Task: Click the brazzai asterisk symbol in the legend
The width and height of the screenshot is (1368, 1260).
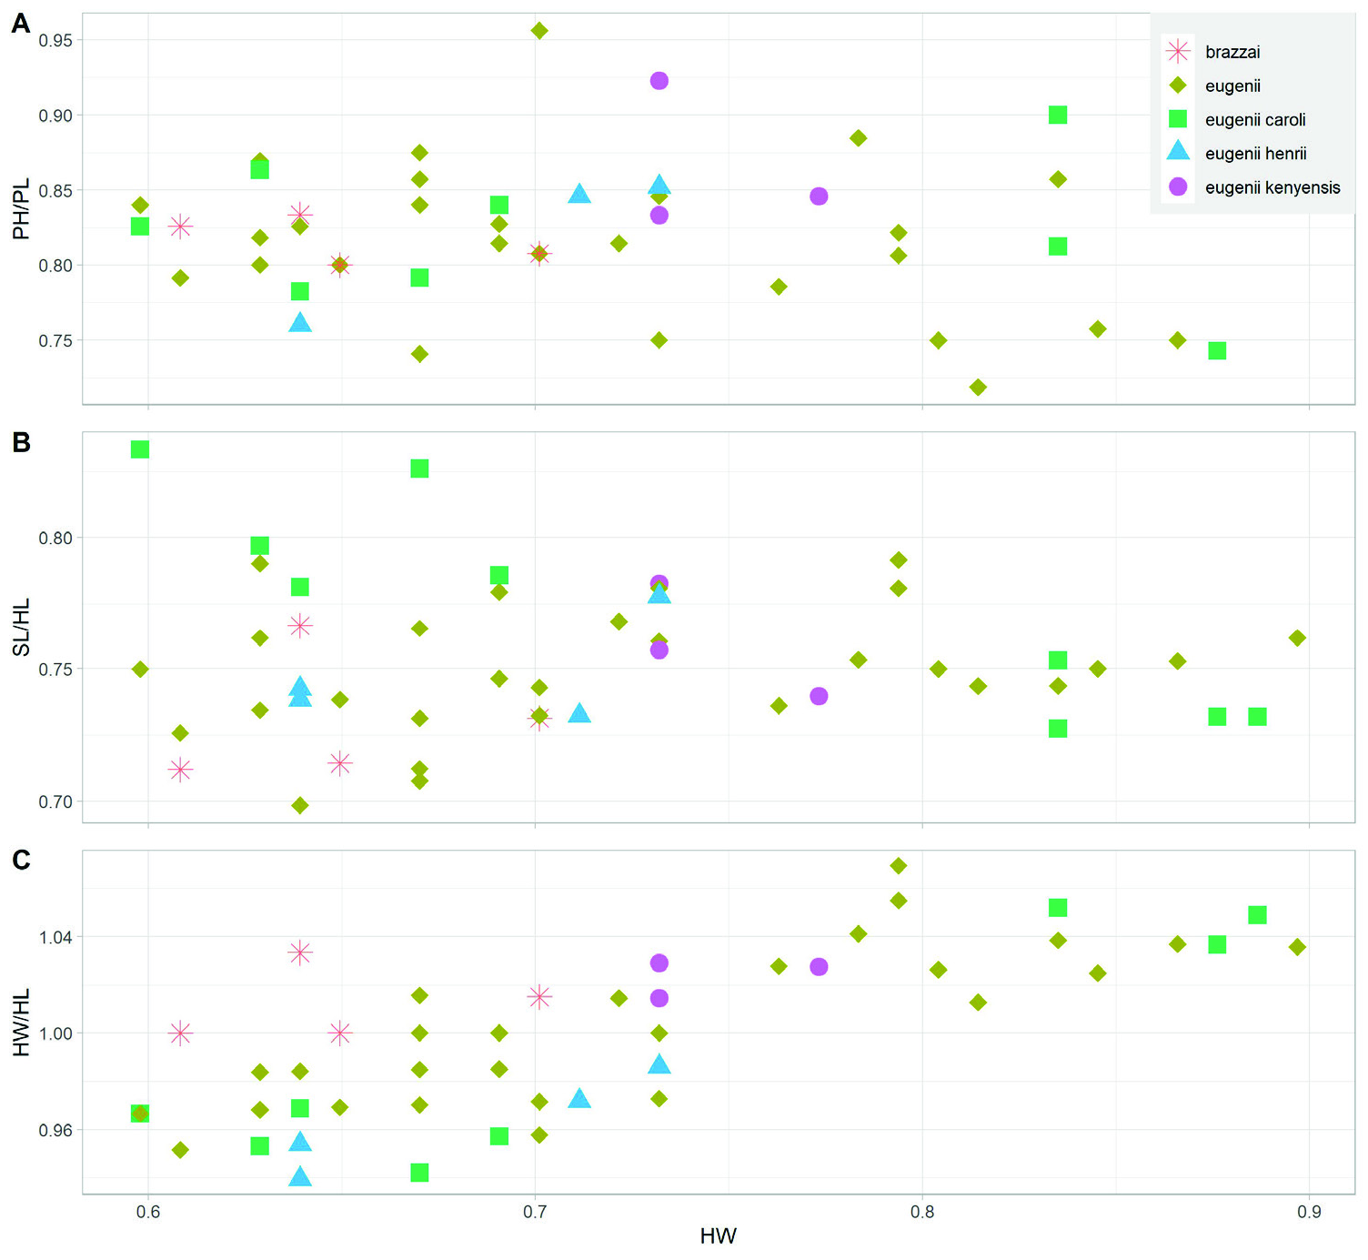Action: coord(1178,52)
